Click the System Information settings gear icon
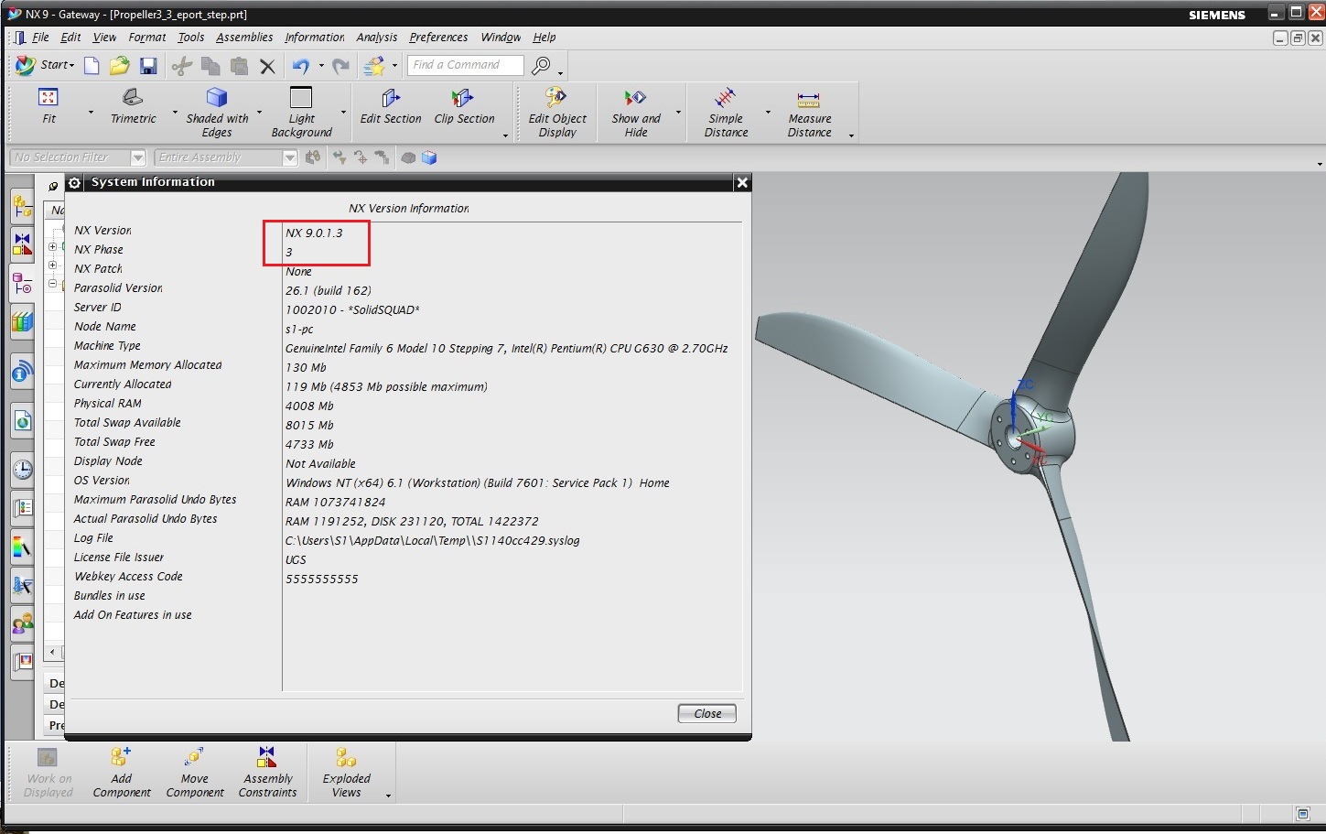 [x=75, y=183]
